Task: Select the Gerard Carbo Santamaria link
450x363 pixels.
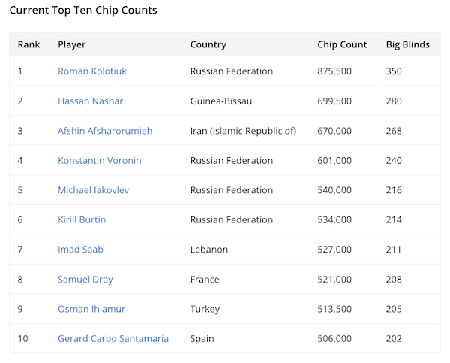Action: coord(113,339)
